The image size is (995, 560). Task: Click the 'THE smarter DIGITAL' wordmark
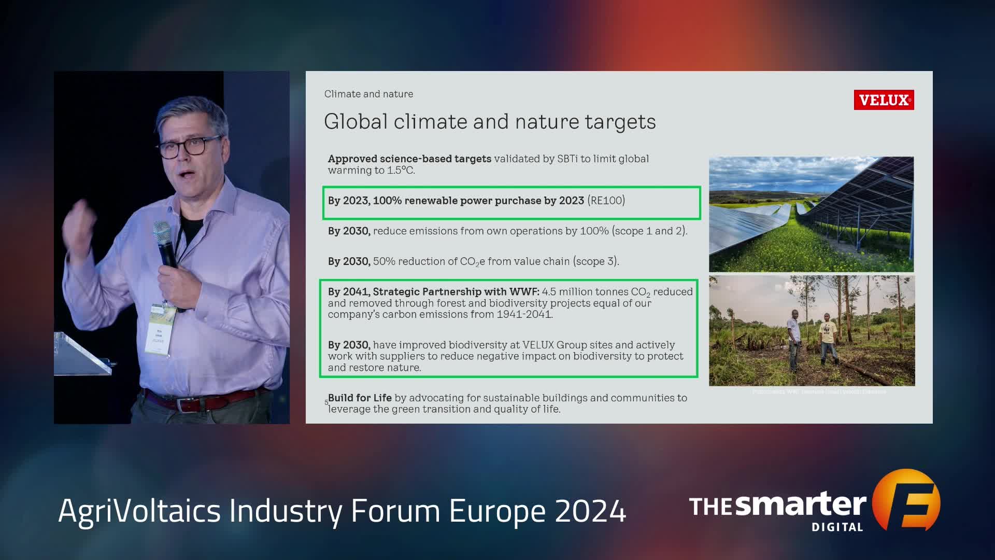click(x=777, y=511)
